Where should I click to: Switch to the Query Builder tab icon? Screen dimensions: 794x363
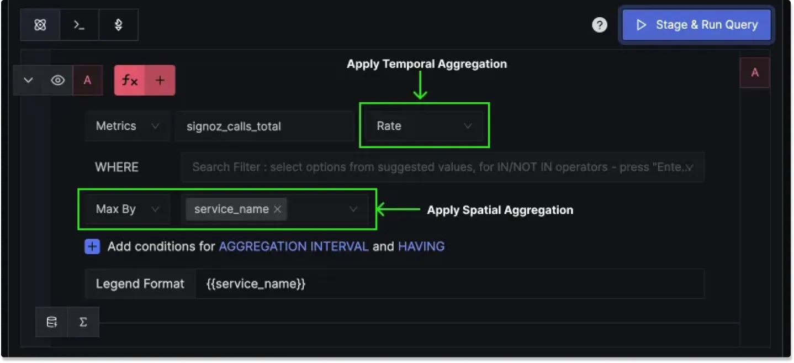coord(40,25)
